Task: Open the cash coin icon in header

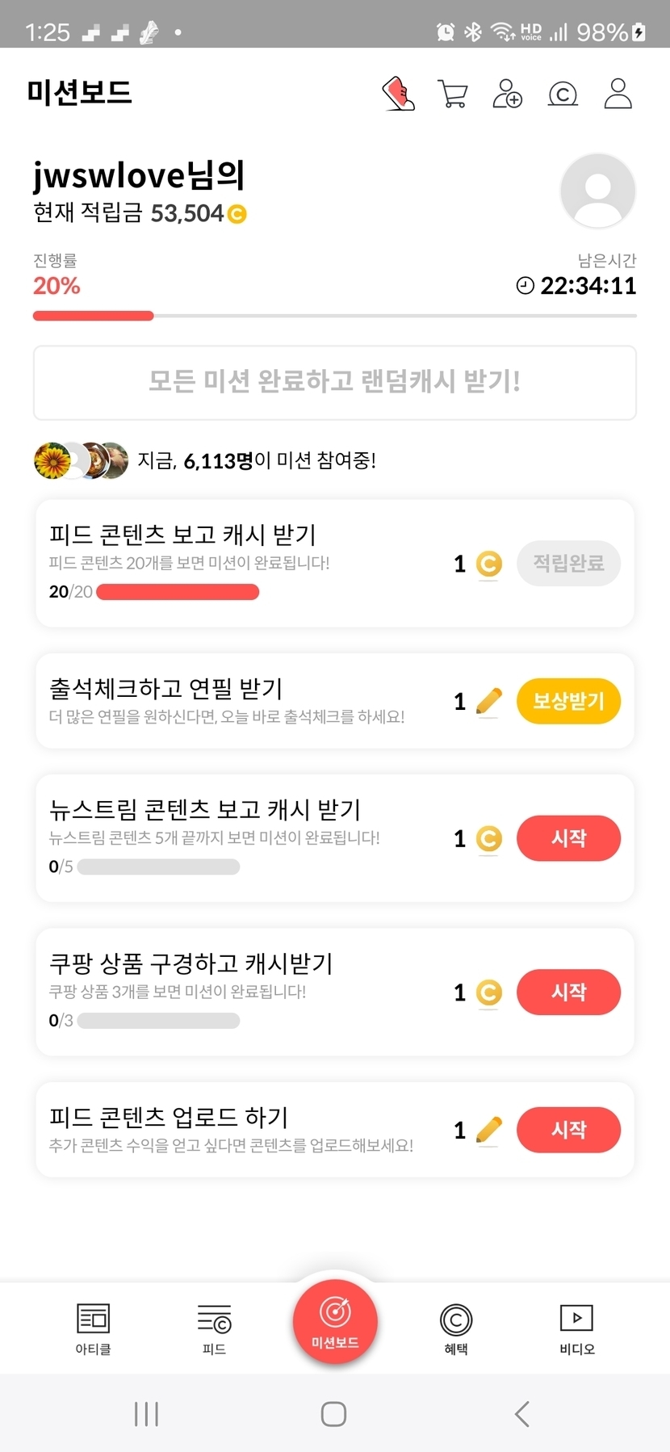Action: point(563,94)
